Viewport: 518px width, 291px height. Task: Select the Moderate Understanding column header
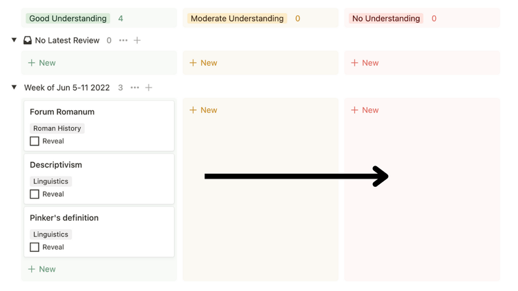pos(237,19)
